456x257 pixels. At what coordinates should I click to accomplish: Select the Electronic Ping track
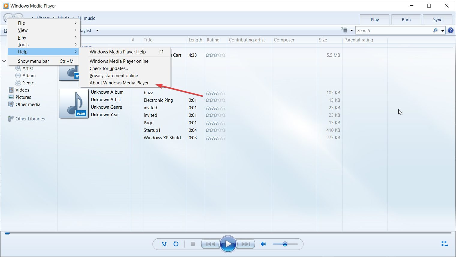pyautogui.click(x=158, y=100)
